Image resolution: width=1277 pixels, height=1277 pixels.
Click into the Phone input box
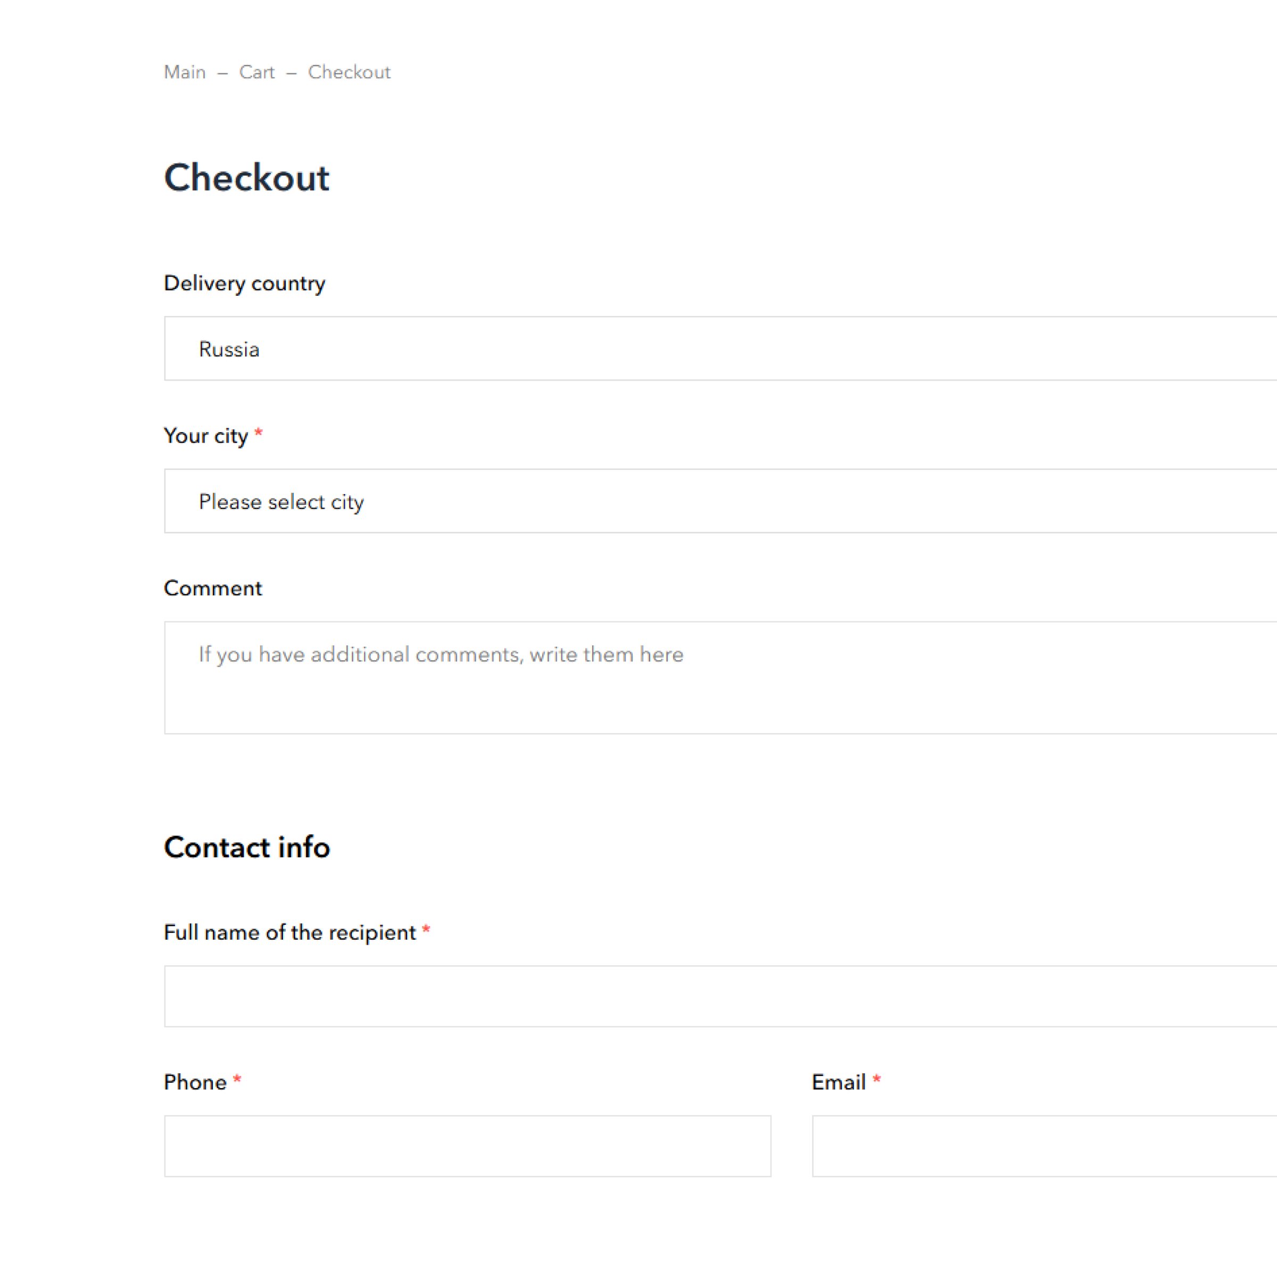[467, 1146]
